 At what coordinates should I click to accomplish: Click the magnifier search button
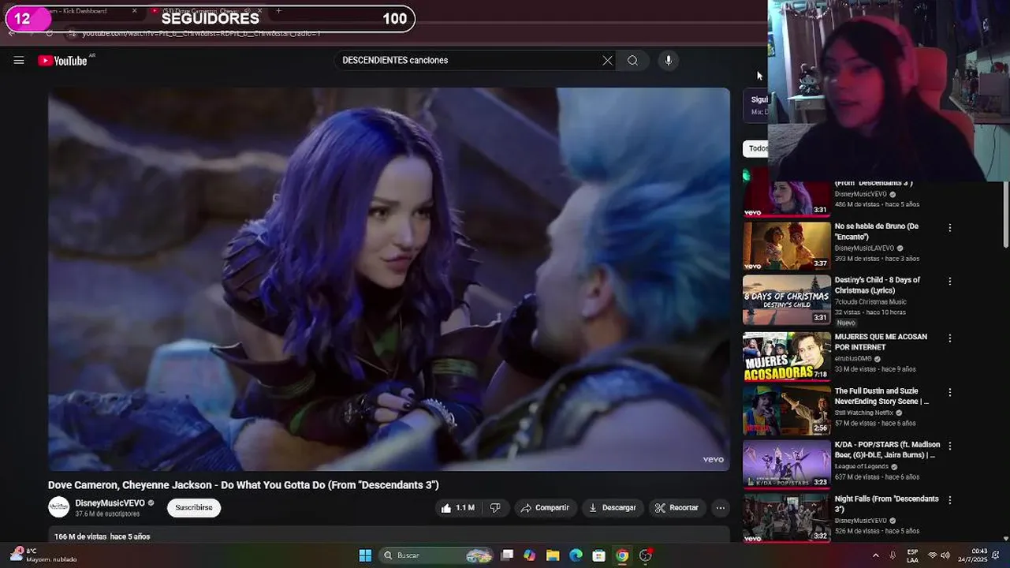coord(632,61)
